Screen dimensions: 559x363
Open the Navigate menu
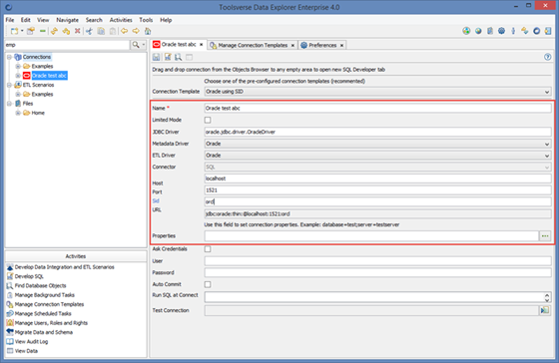tap(68, 20)
